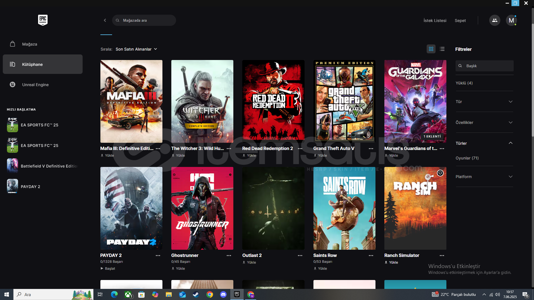Click Yükle under Saints Row
Viewport: 534px width, 300px height.
coord(320,269)
